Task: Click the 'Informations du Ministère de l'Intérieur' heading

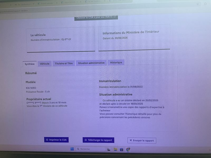Action: point(131,32)
